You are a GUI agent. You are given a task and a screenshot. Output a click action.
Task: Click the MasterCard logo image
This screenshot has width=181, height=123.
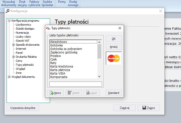coord(114,58)
